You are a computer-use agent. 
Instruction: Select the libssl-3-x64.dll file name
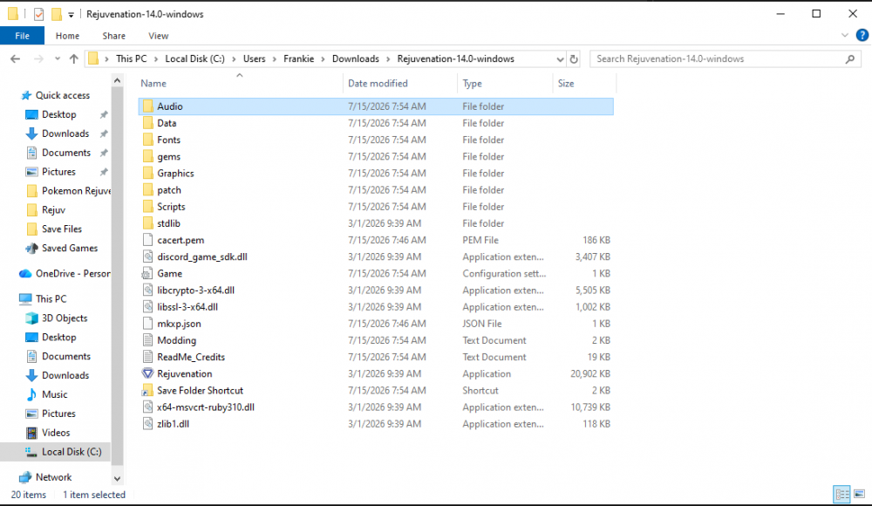pos(187,307)
